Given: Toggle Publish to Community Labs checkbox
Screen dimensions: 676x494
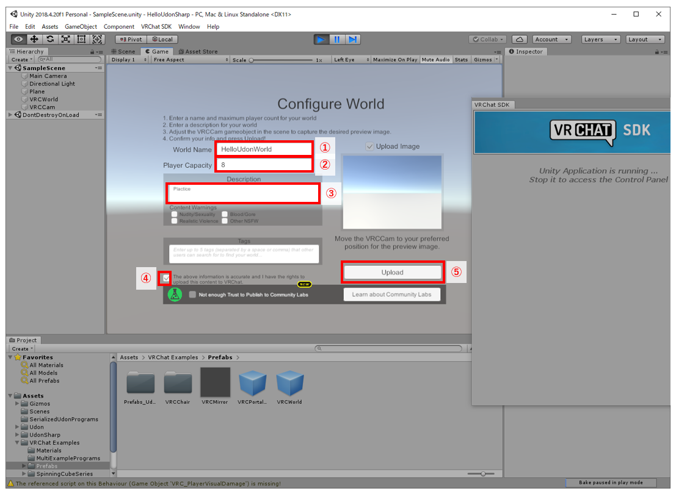Looking at the screenshot, I should tap(192, 295).
